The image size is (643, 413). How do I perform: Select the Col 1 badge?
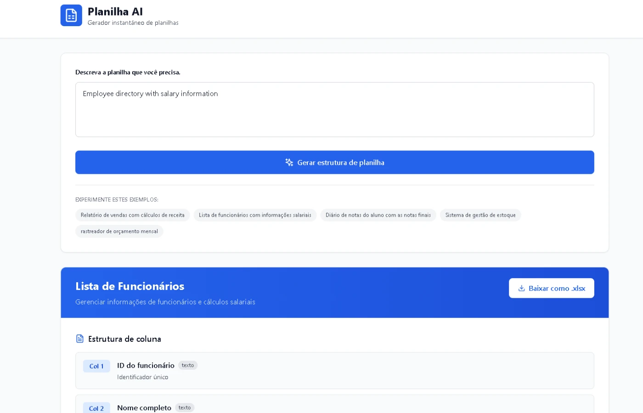tap(96, 366)
